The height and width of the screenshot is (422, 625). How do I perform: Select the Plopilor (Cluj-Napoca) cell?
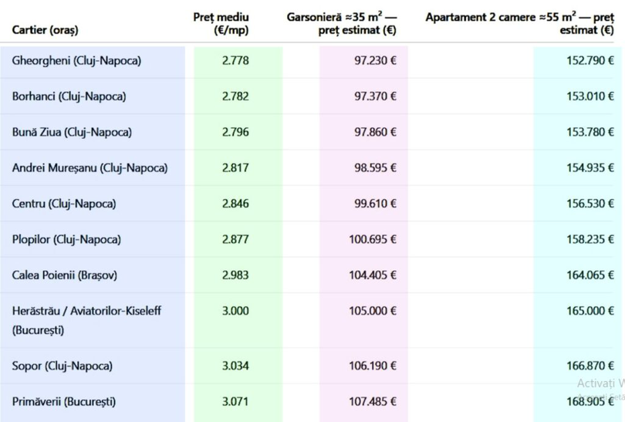click(x=66, y=239)
